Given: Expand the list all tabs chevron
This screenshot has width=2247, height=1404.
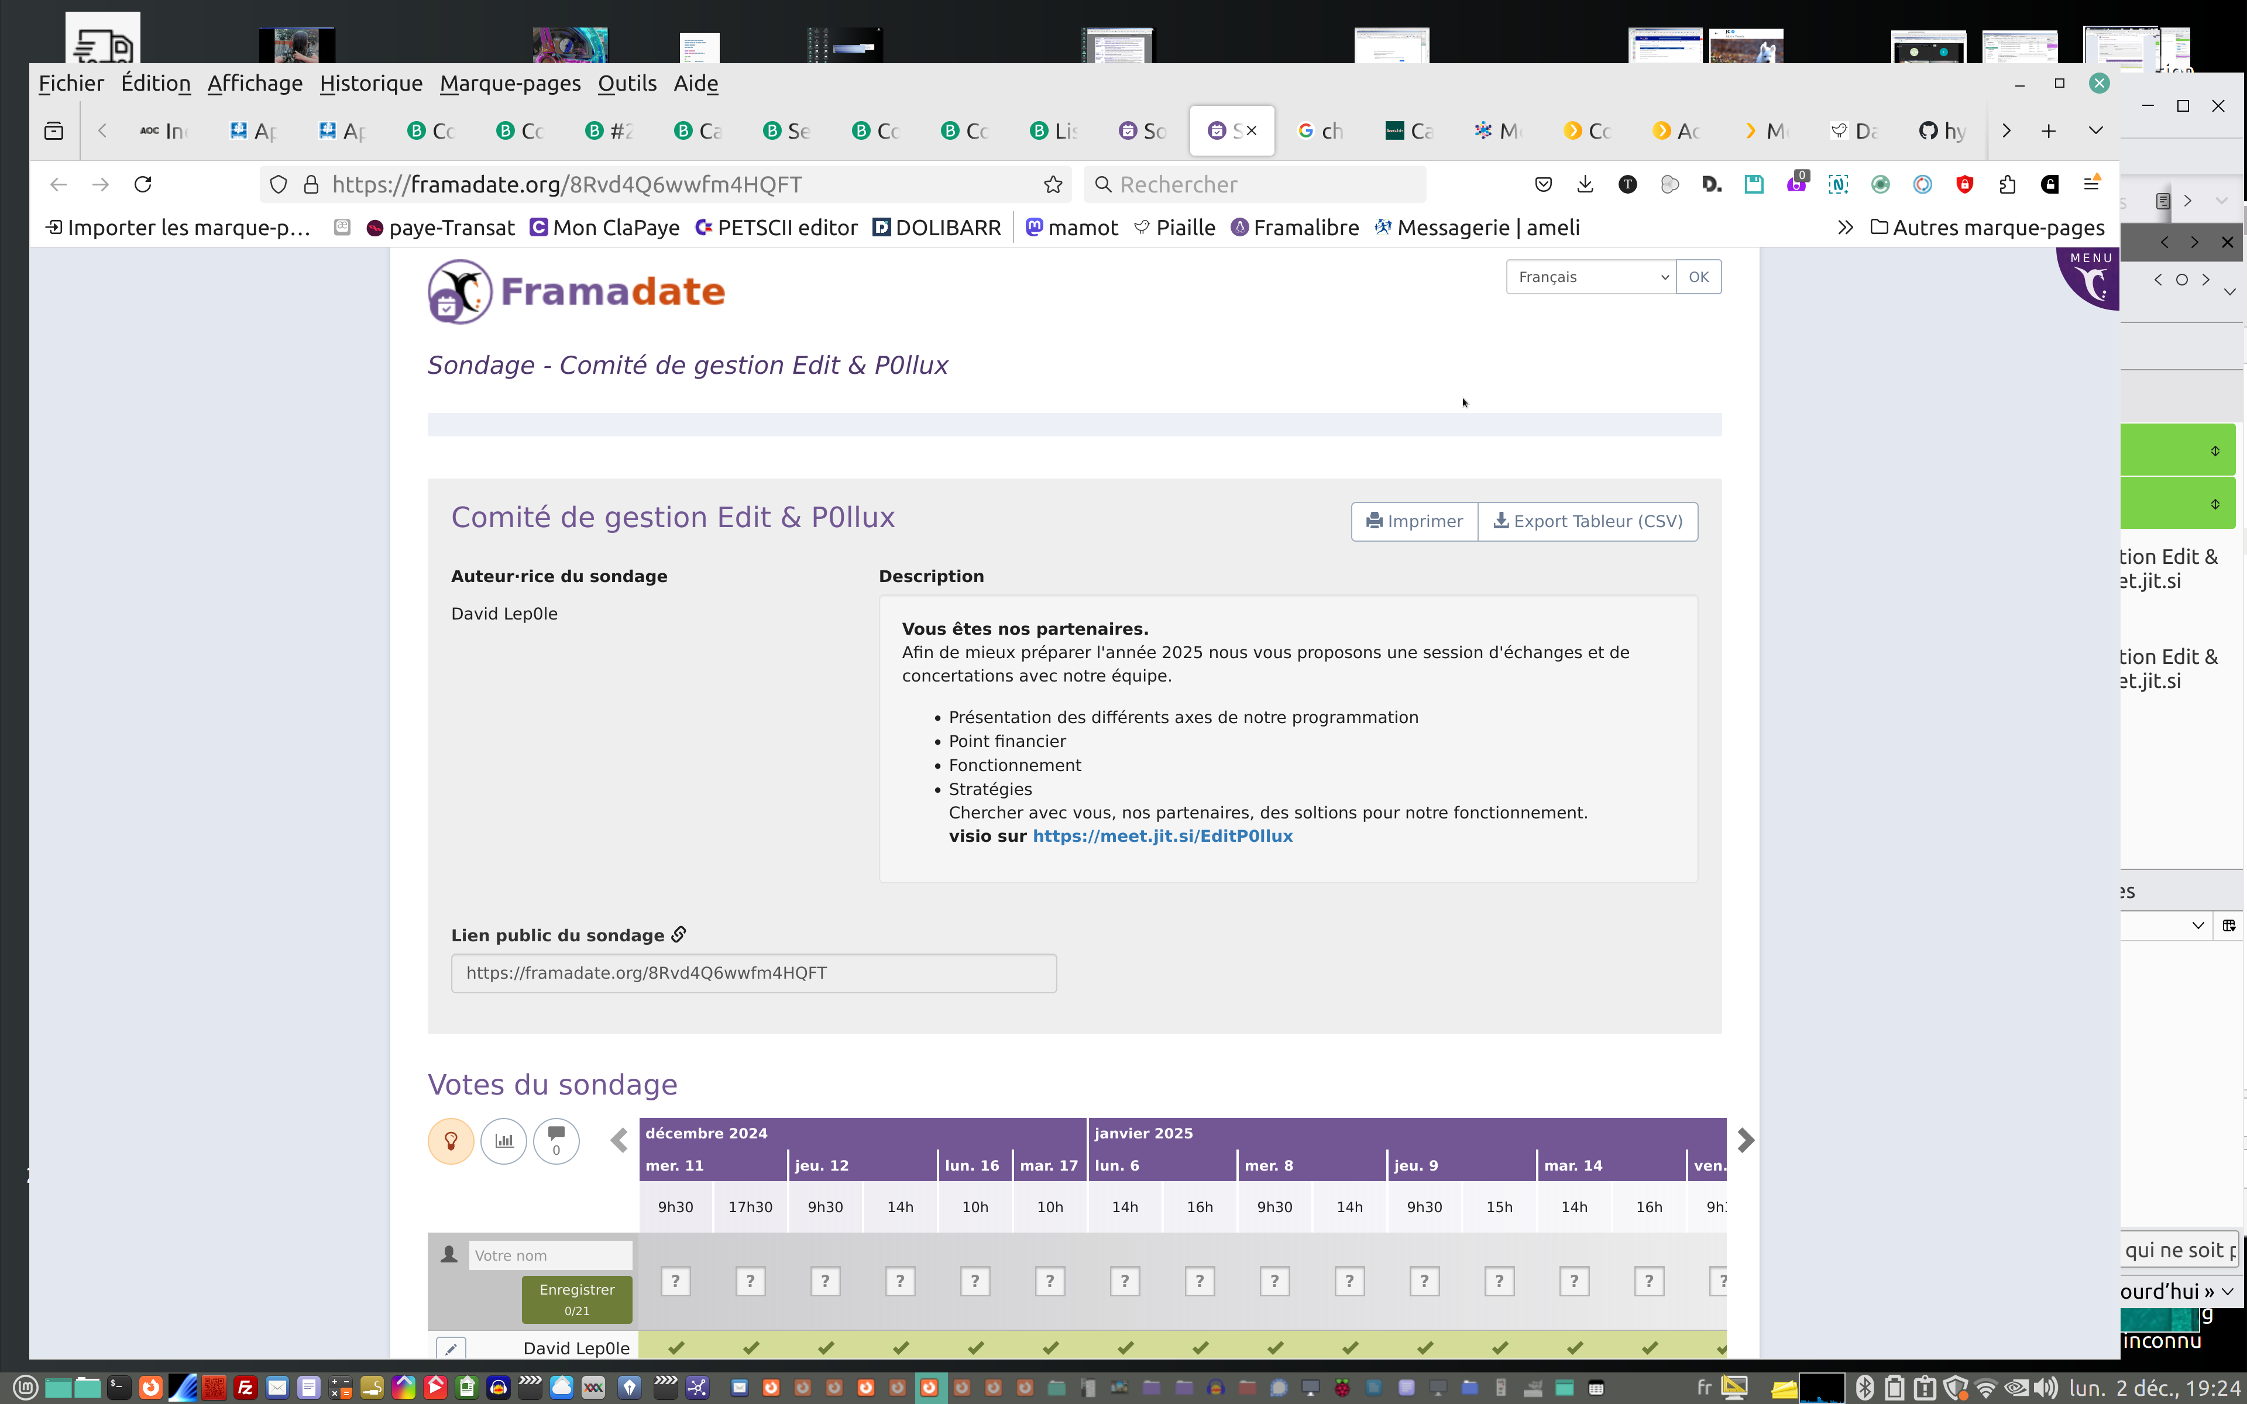Looking at the screenshot, I should (2095, 130).
